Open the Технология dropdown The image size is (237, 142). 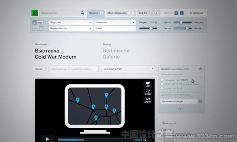tap(115, 22)
